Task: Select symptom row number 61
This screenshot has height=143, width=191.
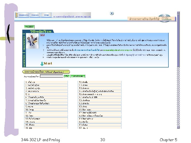Action: click(100, 110)
